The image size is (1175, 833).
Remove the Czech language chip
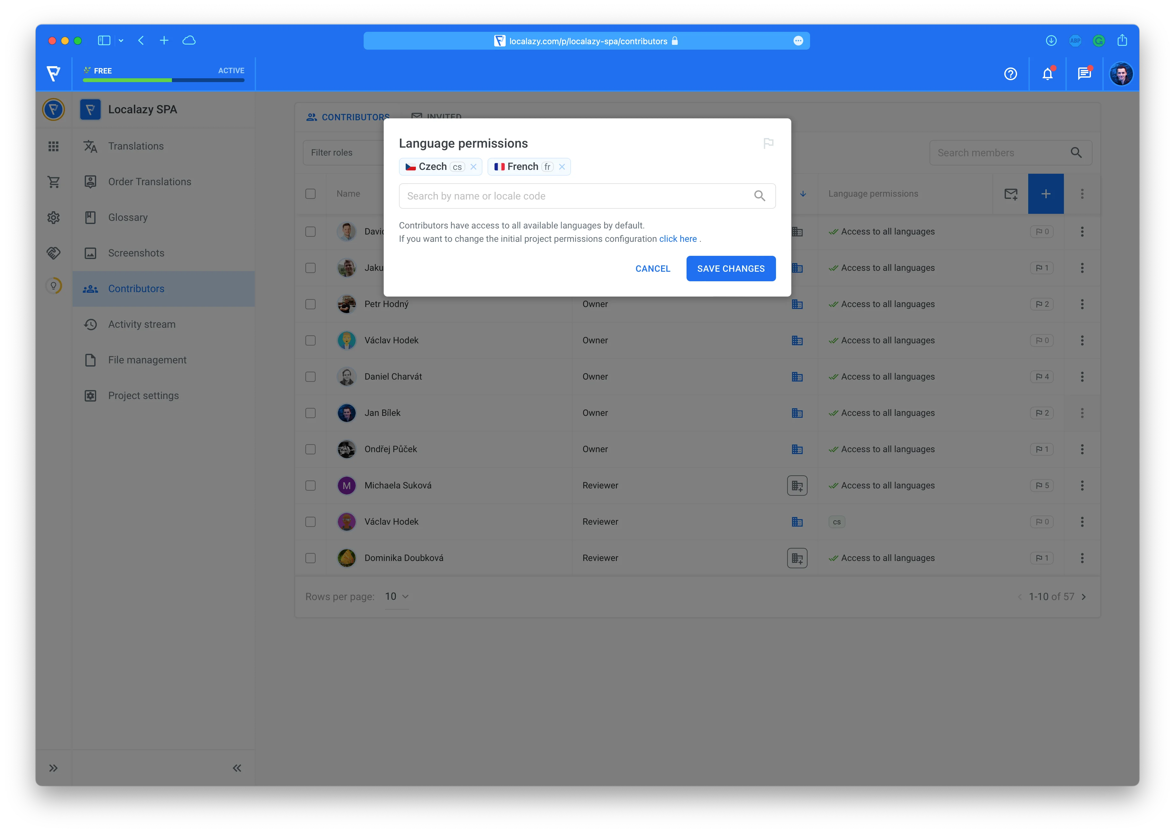click(473, 167)
